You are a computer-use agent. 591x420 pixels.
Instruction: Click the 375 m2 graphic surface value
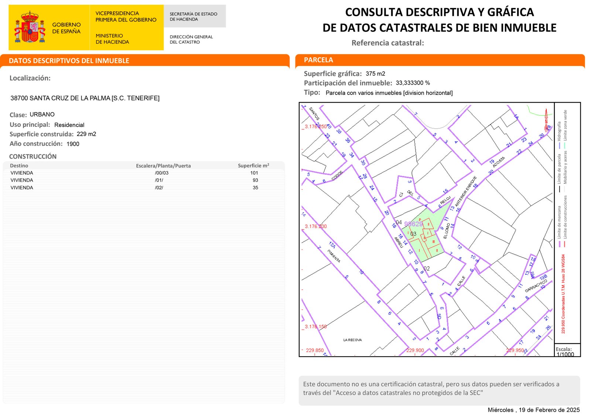click(375, 74)
